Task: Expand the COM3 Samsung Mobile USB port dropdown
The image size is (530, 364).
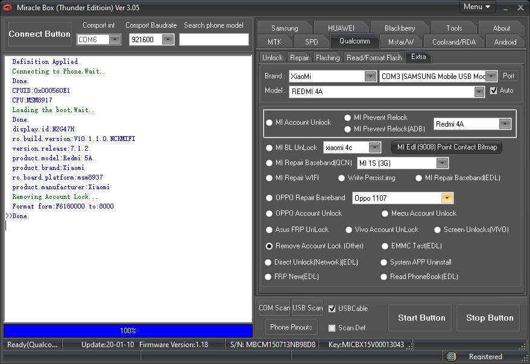Action: point(491,77)
